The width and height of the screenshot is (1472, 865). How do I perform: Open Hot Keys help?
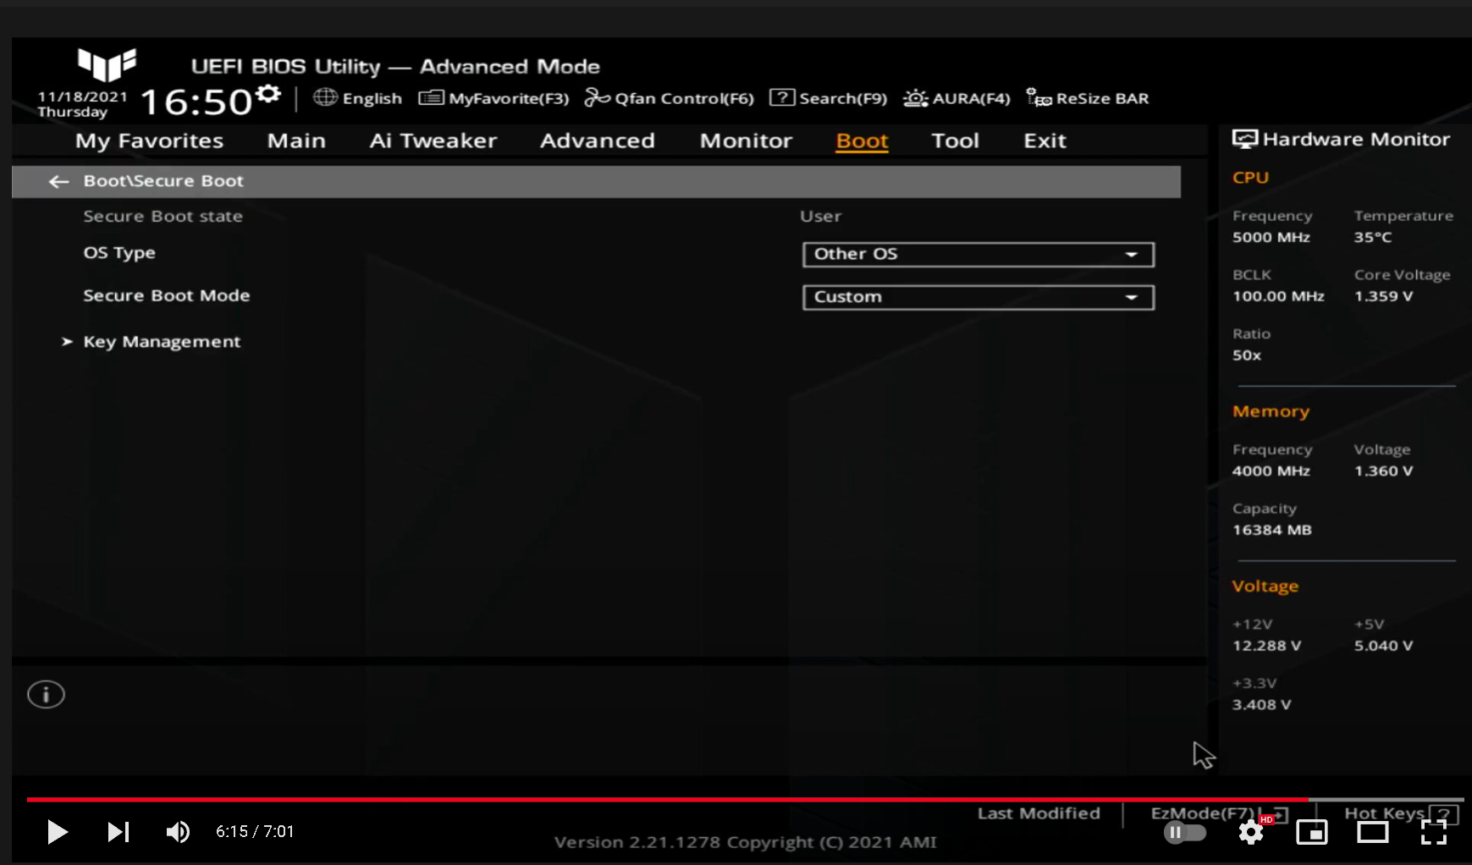(1402, 813)
